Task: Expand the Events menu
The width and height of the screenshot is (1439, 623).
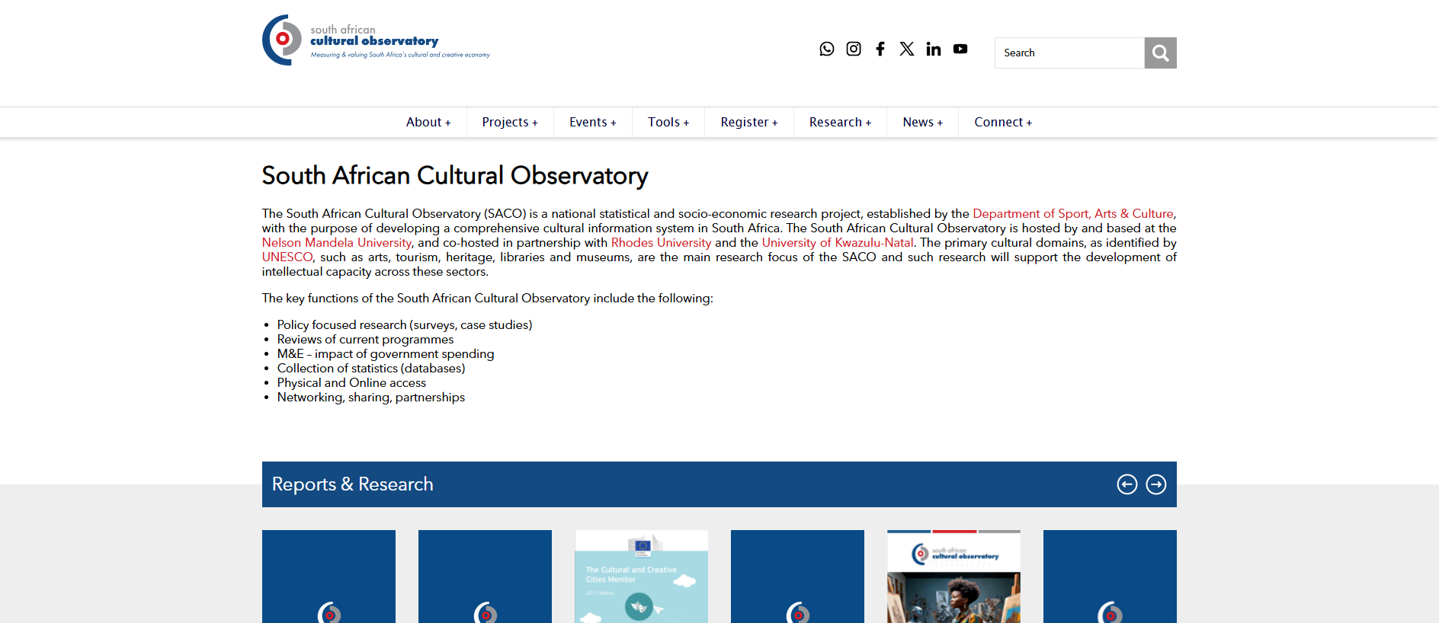Action: tap(592, 122)
